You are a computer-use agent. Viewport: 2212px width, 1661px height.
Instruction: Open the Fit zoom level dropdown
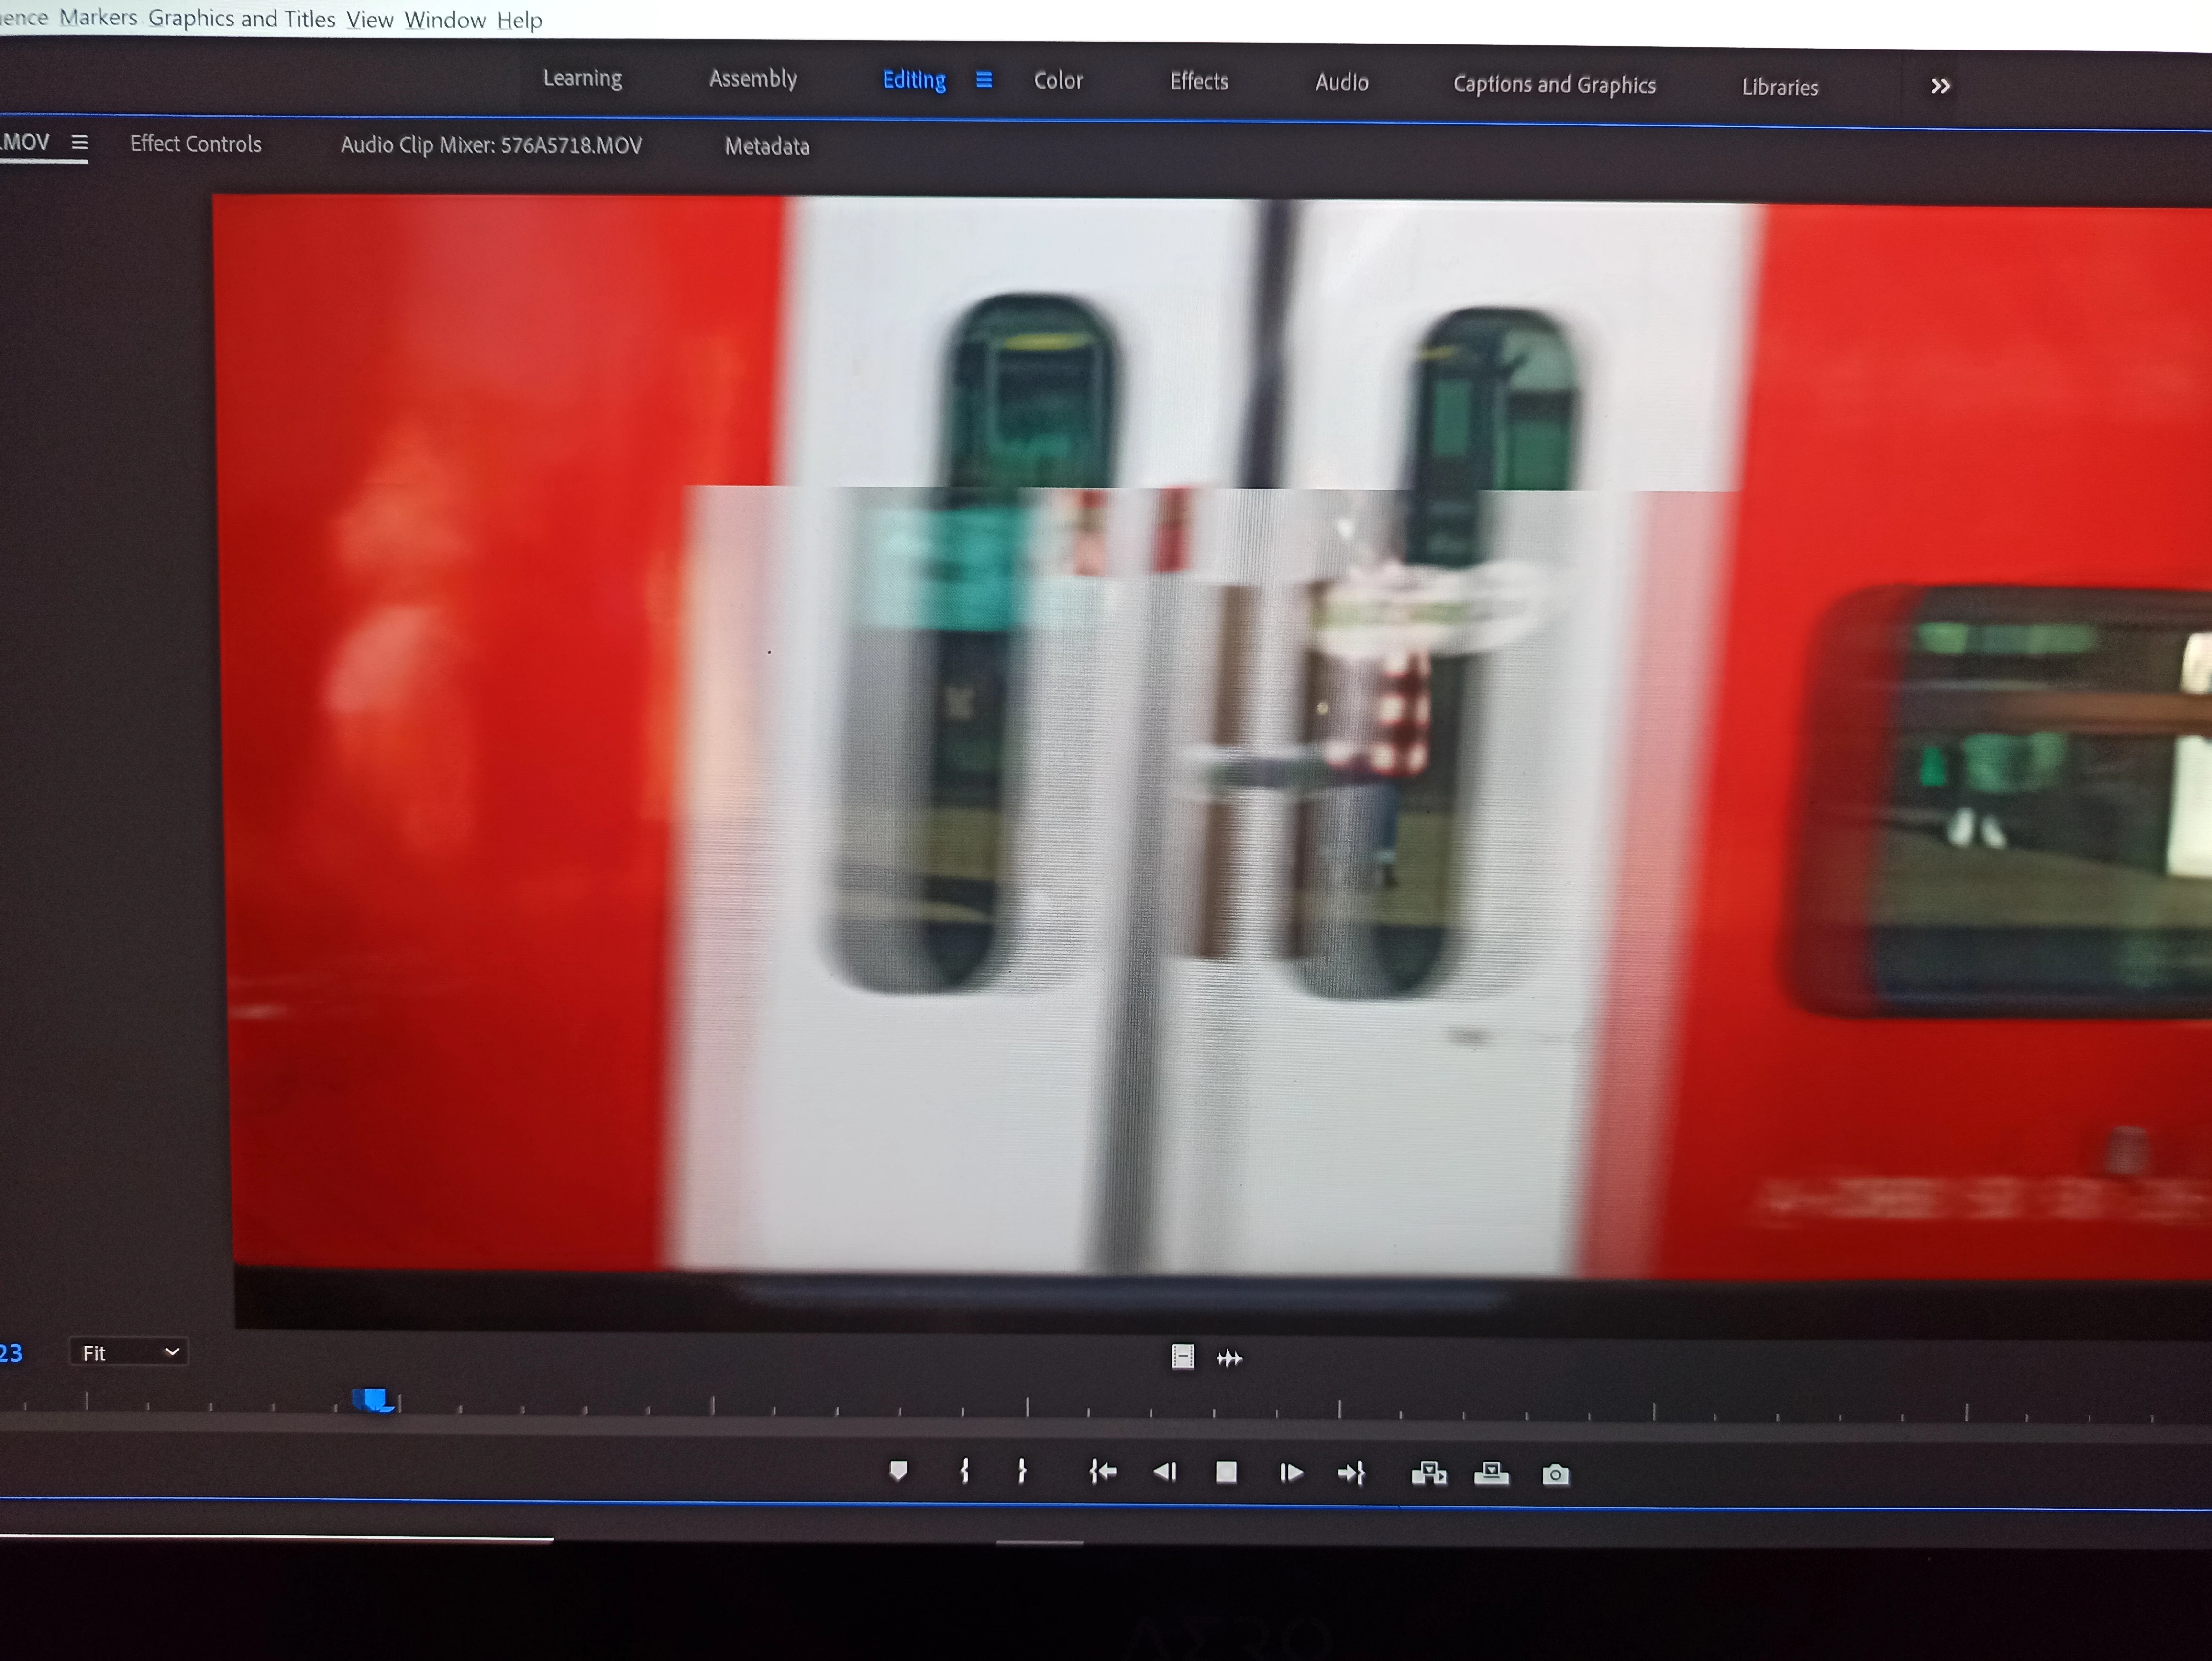pos(129,1353)
